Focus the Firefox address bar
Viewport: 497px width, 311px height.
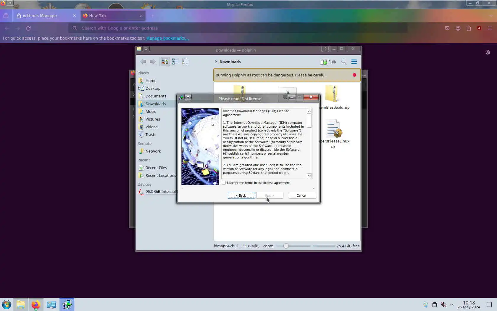coord(238,28)
